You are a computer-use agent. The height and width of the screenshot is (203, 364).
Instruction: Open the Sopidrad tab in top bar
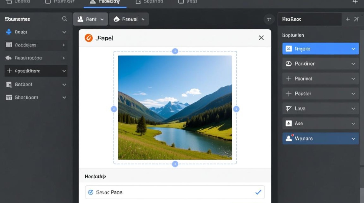click(149, 2)
